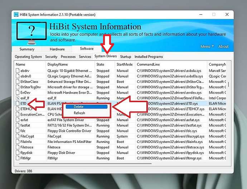
Task: Click the file icon beside ebdrv0
Action: click(x=18, y=76)
